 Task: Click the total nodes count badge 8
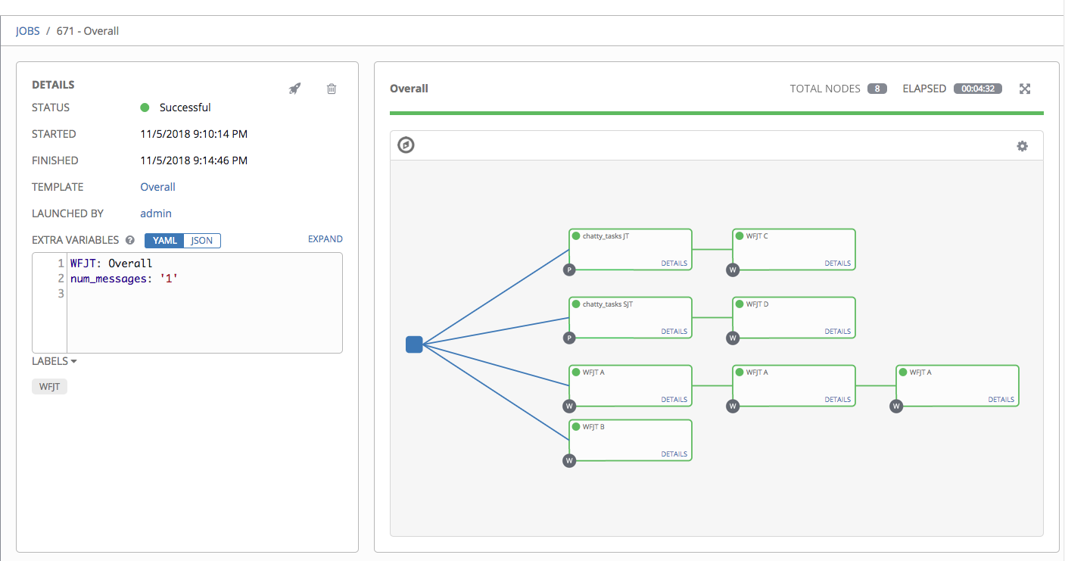(877, 89)
